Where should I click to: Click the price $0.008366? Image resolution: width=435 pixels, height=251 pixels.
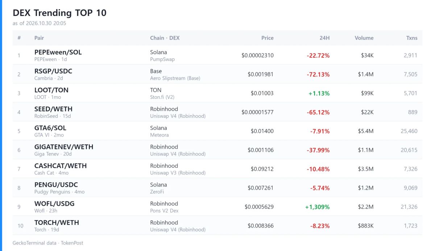[x=261, y=226]
